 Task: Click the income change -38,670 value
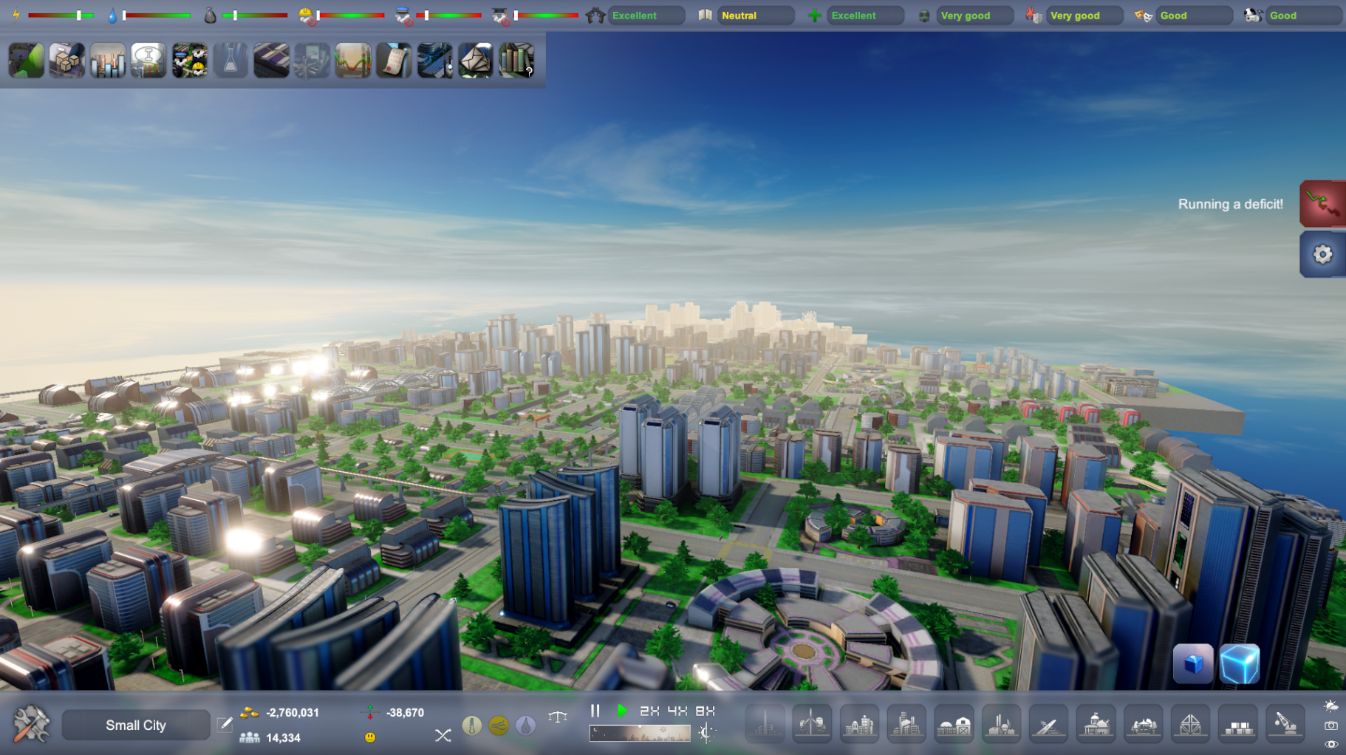click(405, 712)
